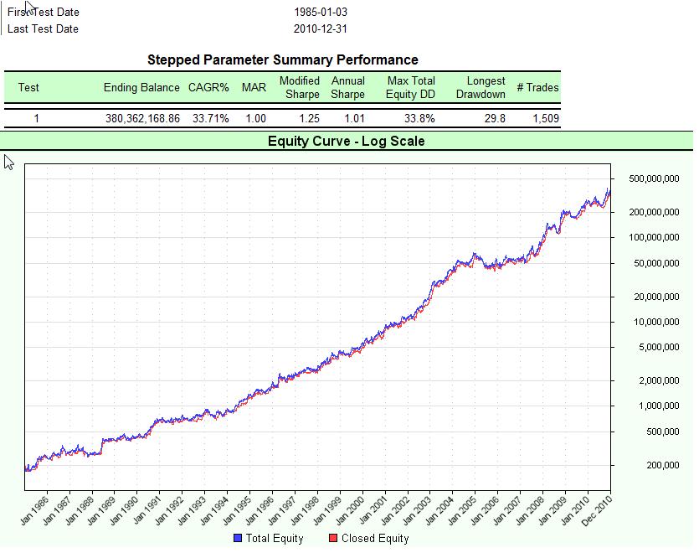The width and height of the screenshot is (699, 553).
Task: Click the # Trades column header
Action: pyautogui.click(x=537, y=87)
